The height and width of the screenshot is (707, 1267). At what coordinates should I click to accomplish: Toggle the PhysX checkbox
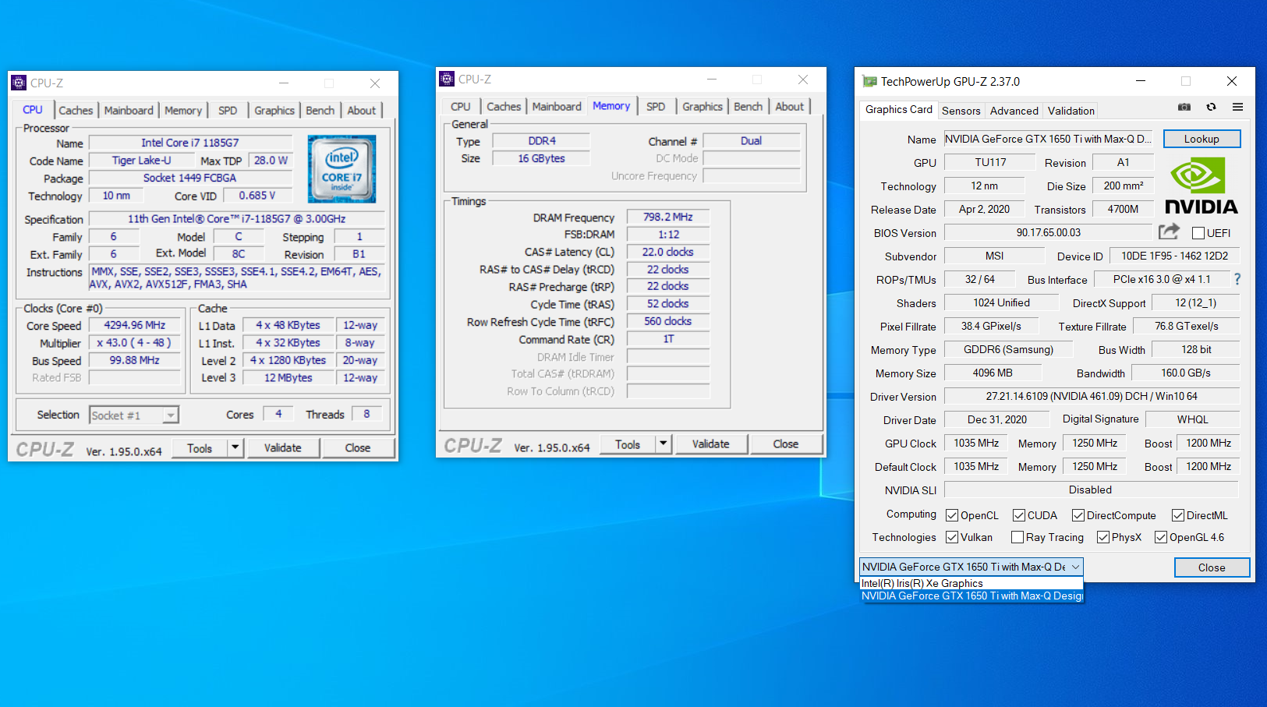point(1103,537)
